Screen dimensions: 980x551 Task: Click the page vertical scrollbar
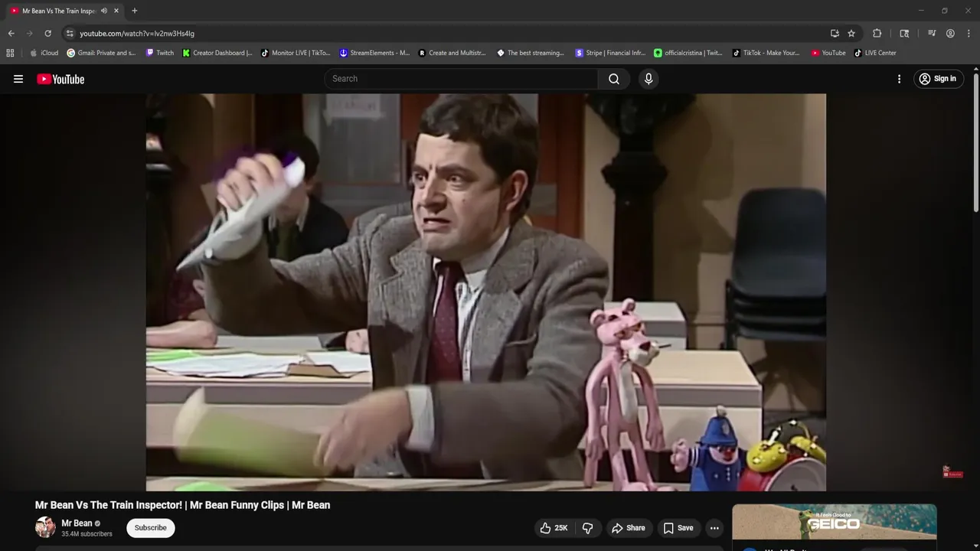[x=976, y=142]
